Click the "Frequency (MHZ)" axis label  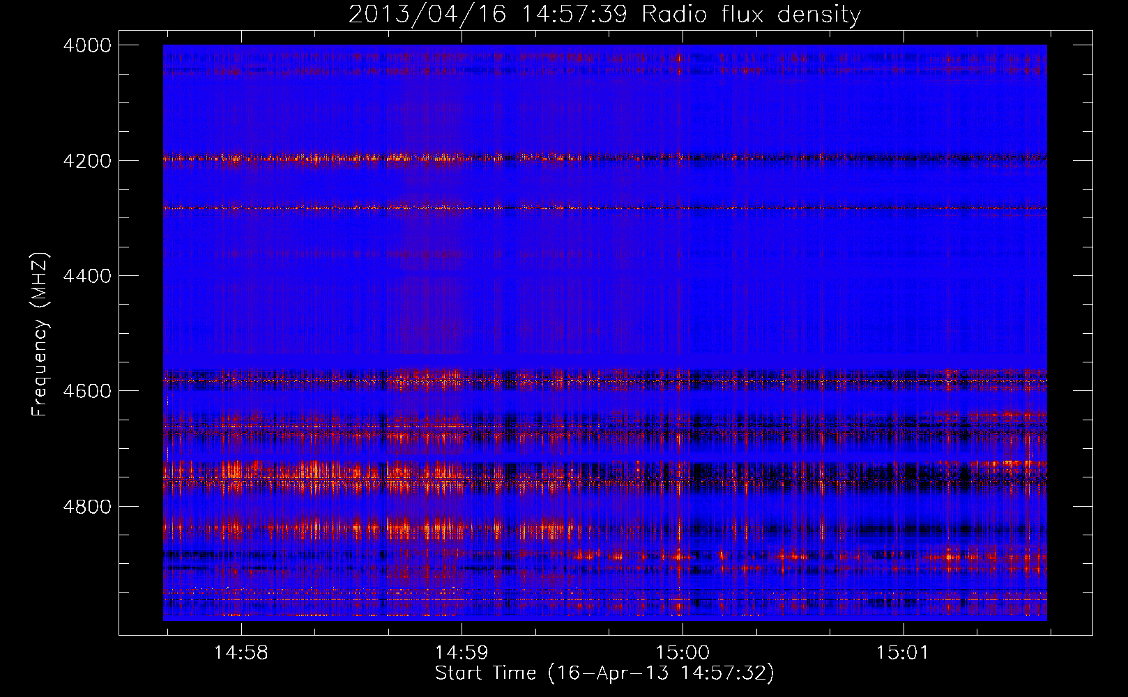[40, 335]
